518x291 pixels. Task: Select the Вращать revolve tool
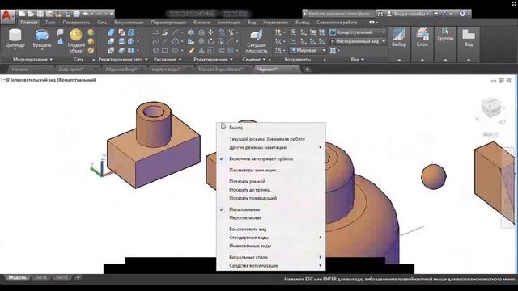[x=42, y=39]
